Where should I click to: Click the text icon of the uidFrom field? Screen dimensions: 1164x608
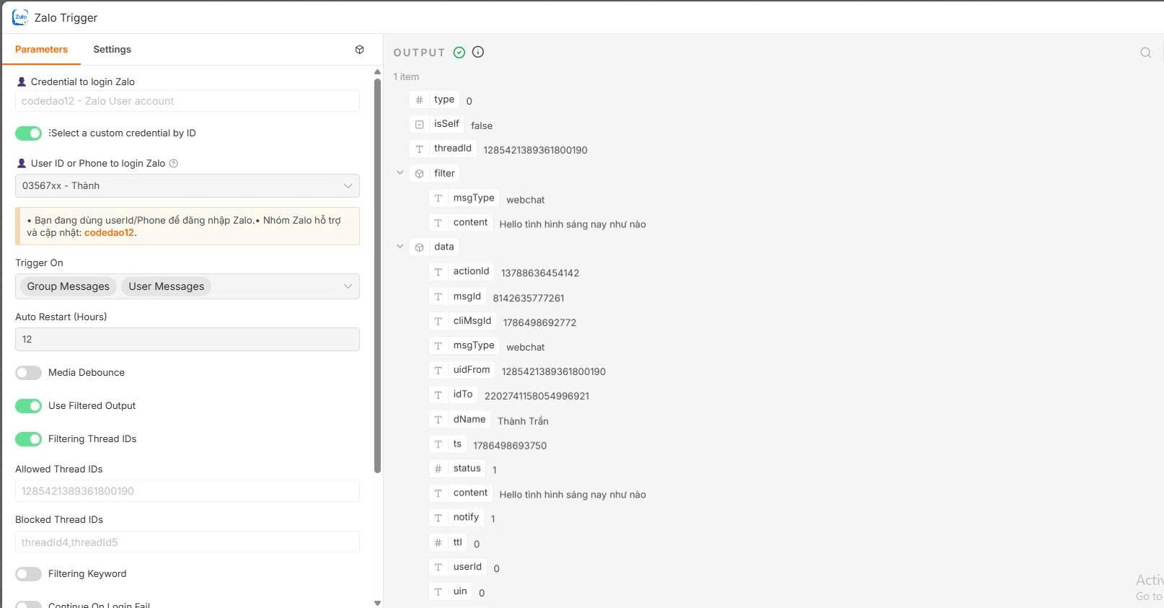click(x=438, y=371)
